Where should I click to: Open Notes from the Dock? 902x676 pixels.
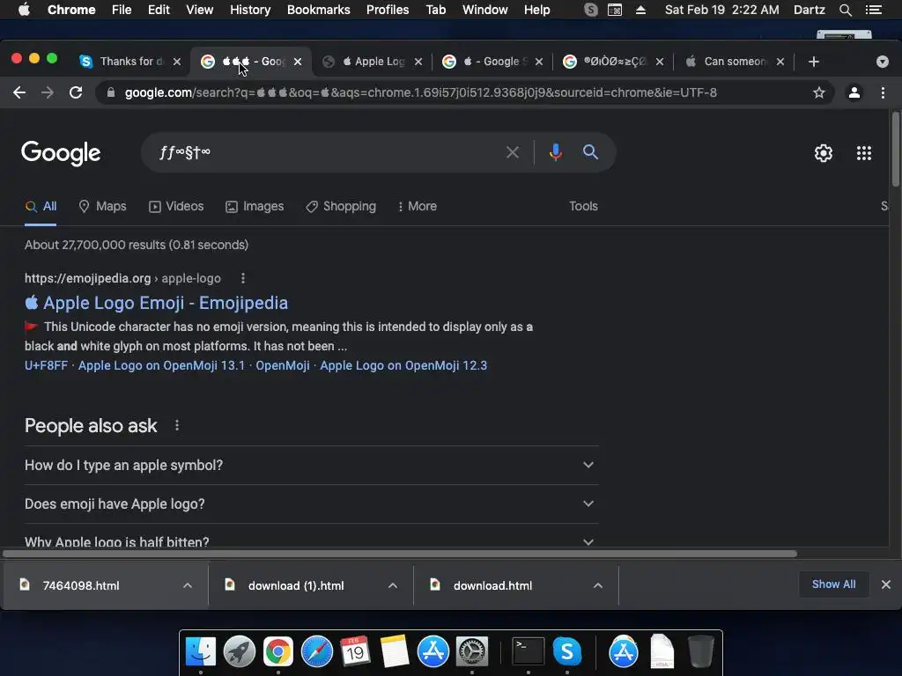pos(394,651)
